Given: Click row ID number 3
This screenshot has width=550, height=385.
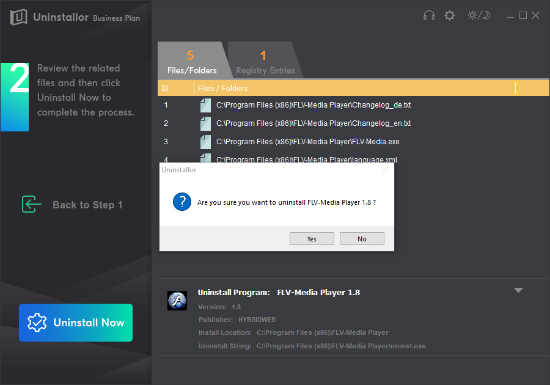Looking at the screenshot, I should [x=166, y=141].
